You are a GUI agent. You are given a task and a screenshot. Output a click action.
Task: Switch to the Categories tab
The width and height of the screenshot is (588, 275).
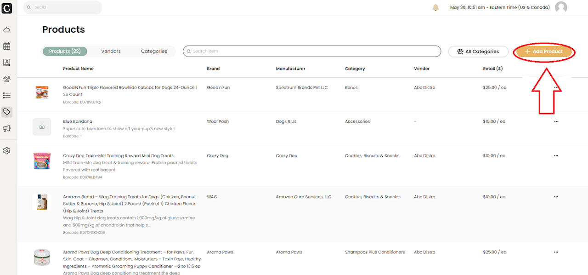click(x=154, y=52)
